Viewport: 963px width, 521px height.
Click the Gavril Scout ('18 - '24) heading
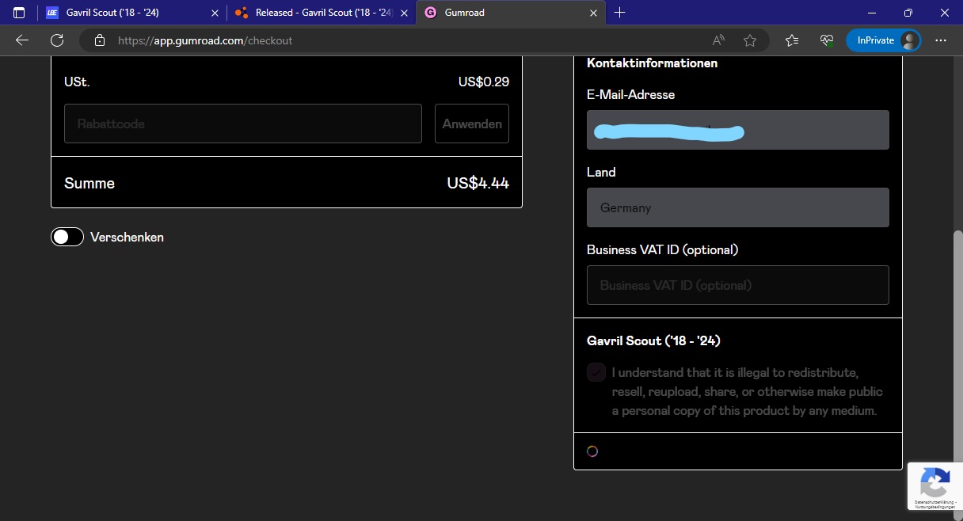click(x=653, y=340)
